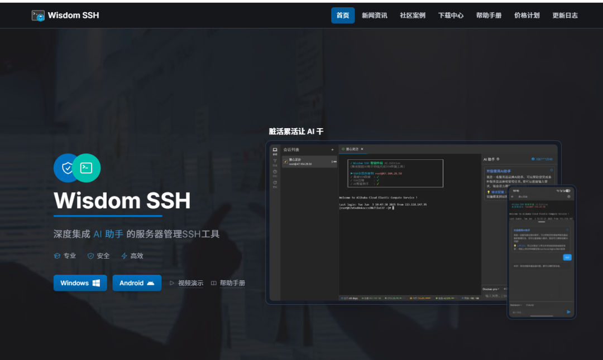603x360 pixels.
Task: Click the Wisdom SSH brand name in navbar
Action: (74, 16)
